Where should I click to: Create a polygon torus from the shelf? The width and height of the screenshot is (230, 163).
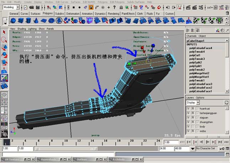pos(51,21)
